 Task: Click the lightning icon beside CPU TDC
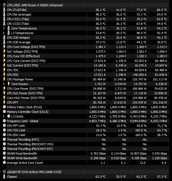[4, 70]
